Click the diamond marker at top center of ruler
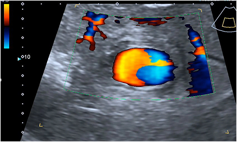 coord(117,4)
